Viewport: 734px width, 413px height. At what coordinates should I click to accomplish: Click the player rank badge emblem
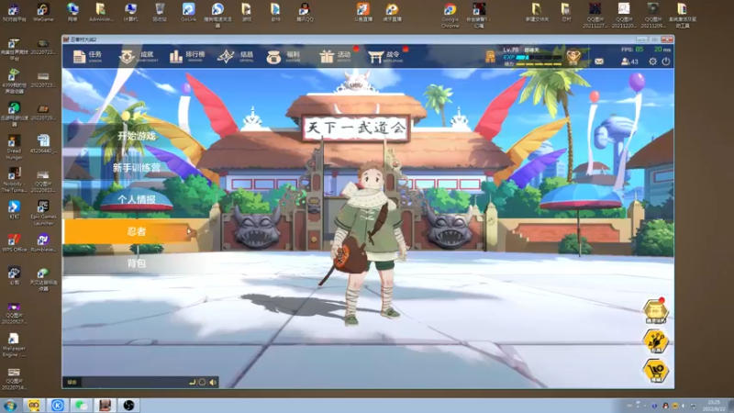(573, 57)
